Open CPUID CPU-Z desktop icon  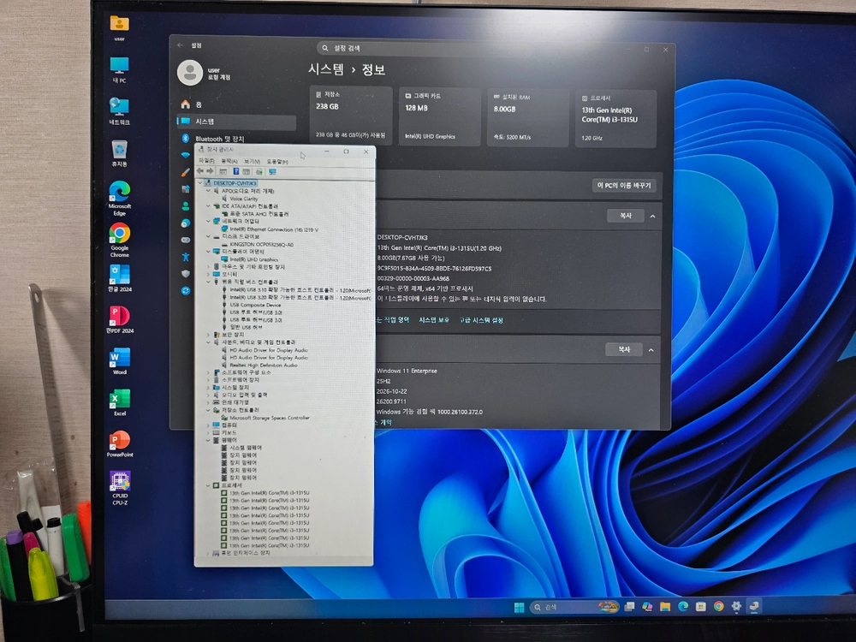[x=120, y=487]
